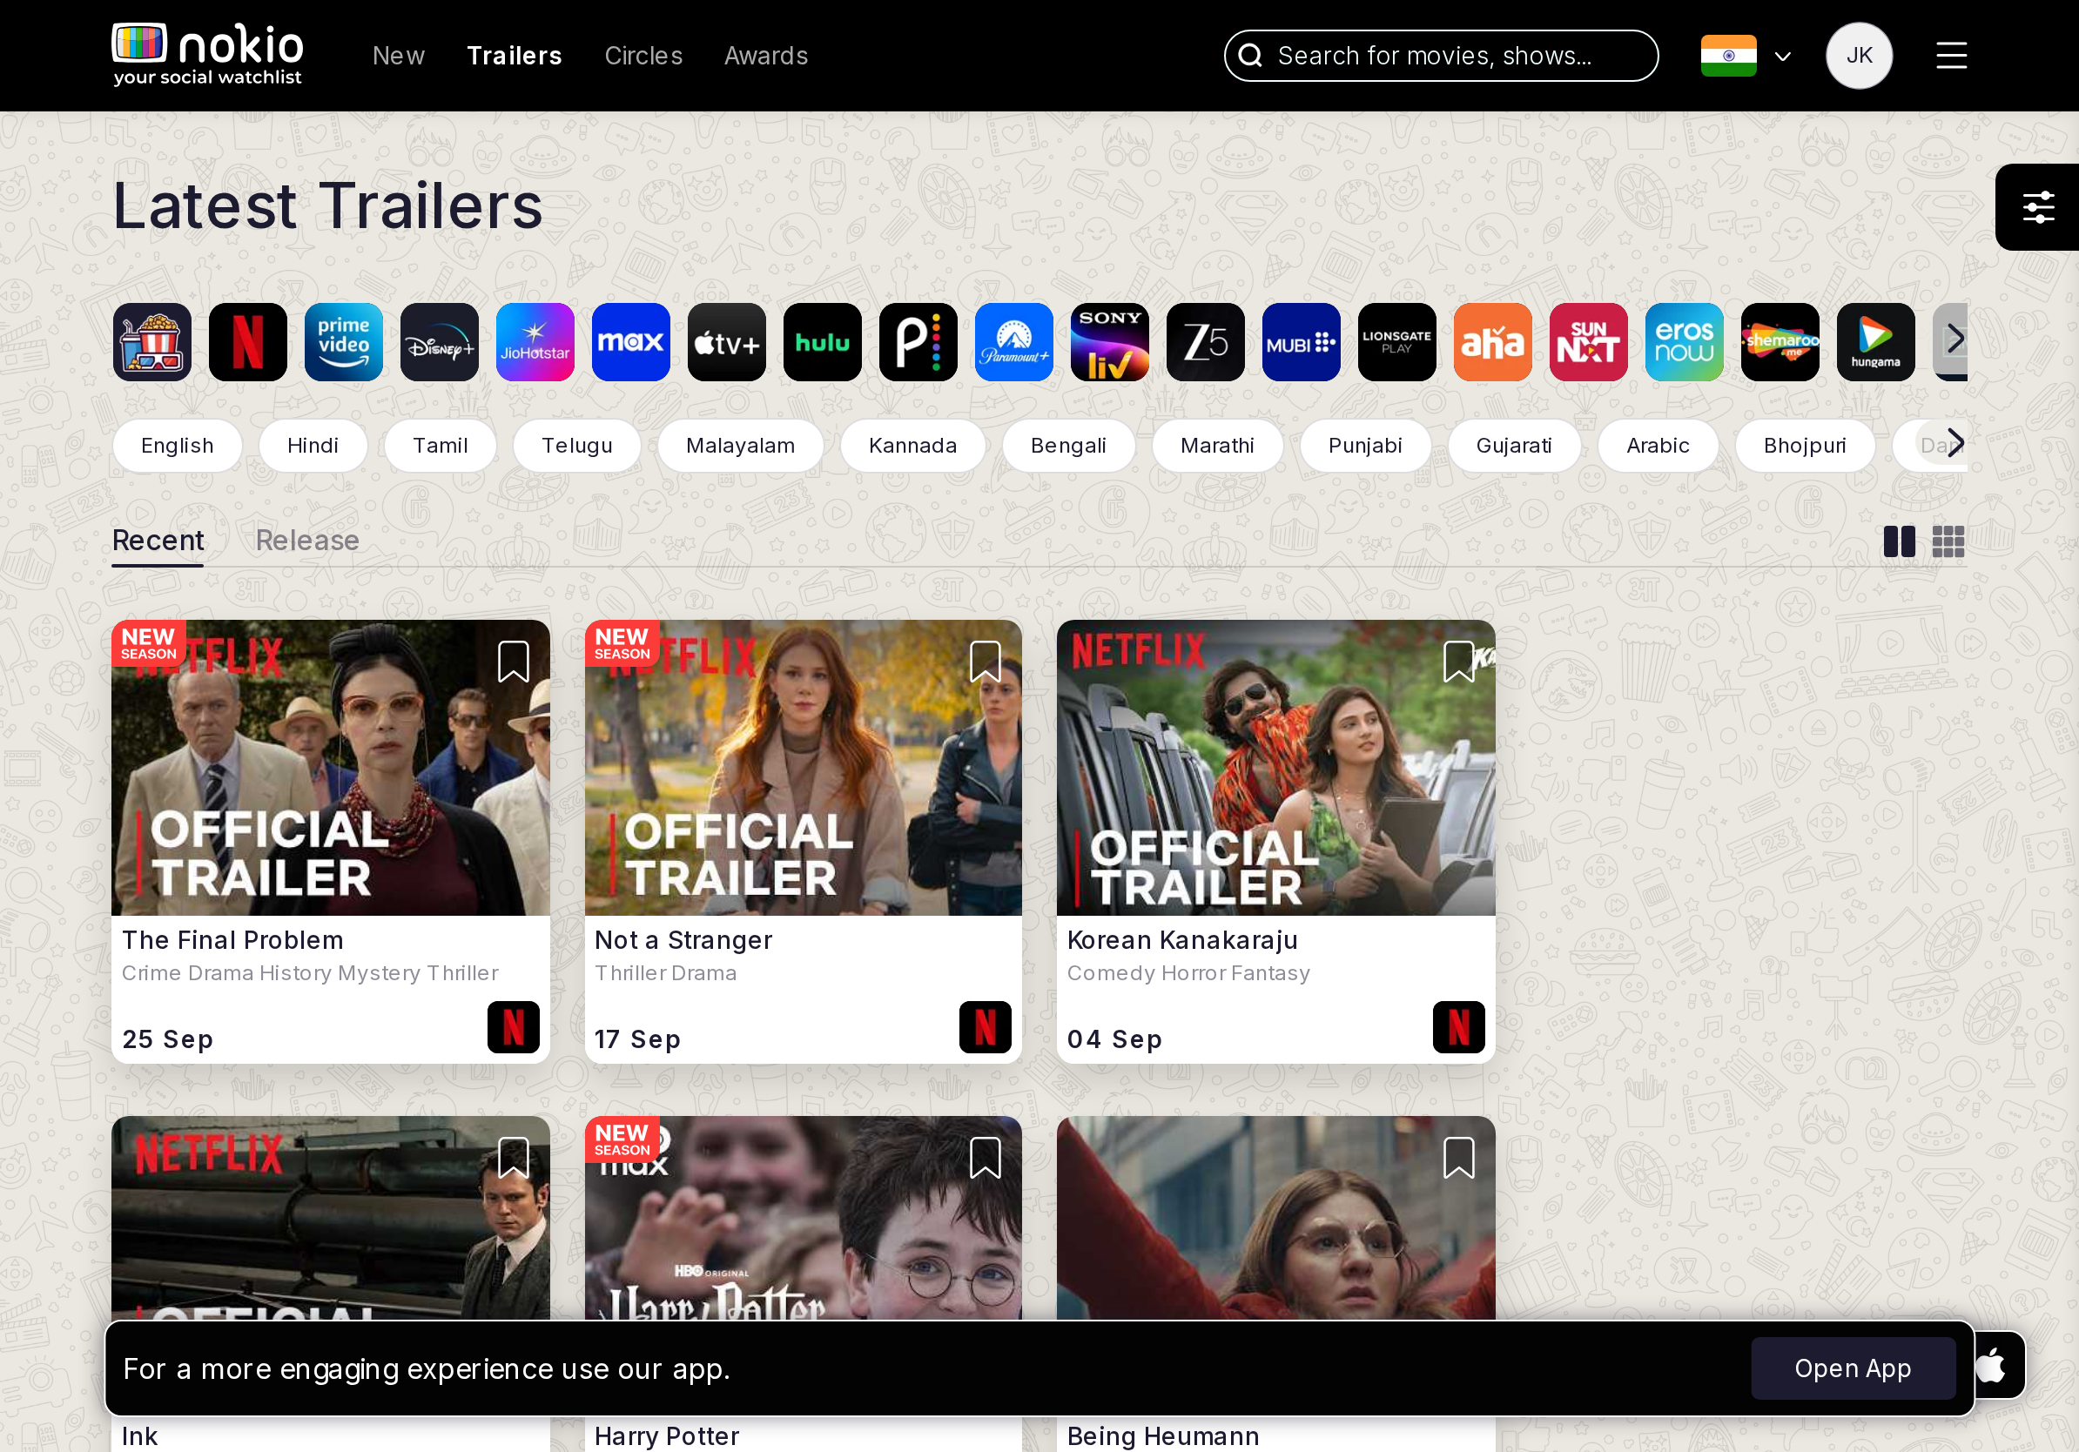Open the Circles navigation item

(x=643, y=56)
